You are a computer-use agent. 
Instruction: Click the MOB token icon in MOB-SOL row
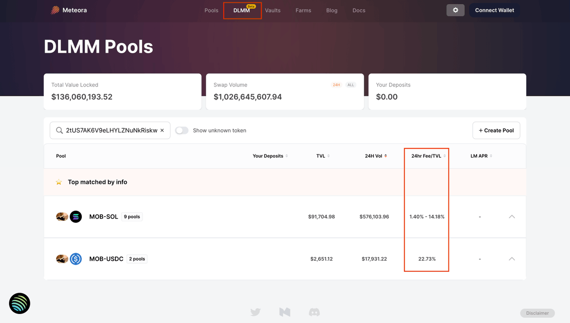[62, 217]
